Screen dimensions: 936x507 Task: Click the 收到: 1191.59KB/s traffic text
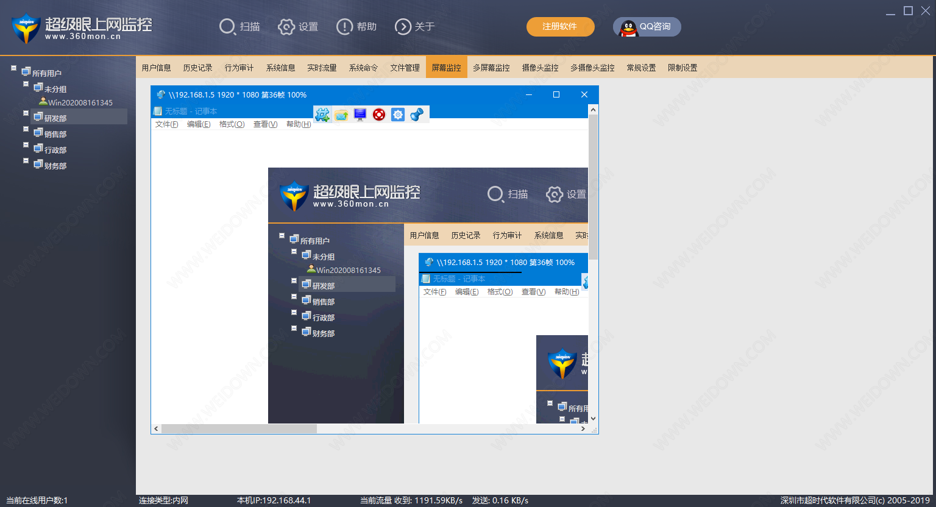point(429,500)
